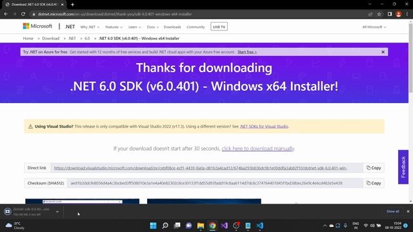Open the clock and date in taskbar
Viewport: 413px width, 232px height.
tap(393, 226)
